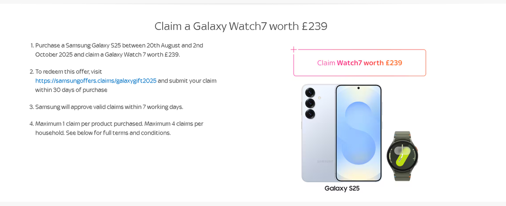Click the first step about purchasing a Galaxy S25

click(x=119, y=50)
